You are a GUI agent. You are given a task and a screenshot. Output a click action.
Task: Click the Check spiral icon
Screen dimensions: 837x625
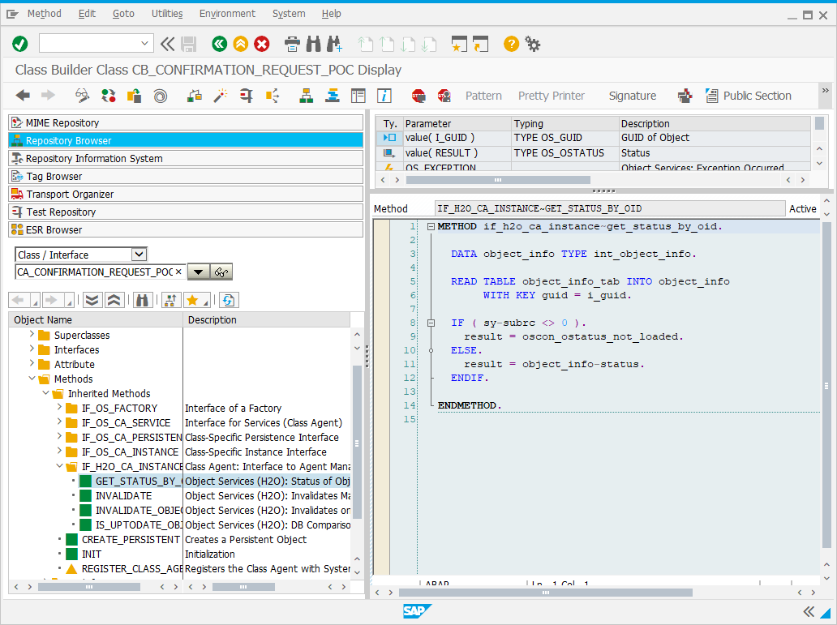coord(160,96)
